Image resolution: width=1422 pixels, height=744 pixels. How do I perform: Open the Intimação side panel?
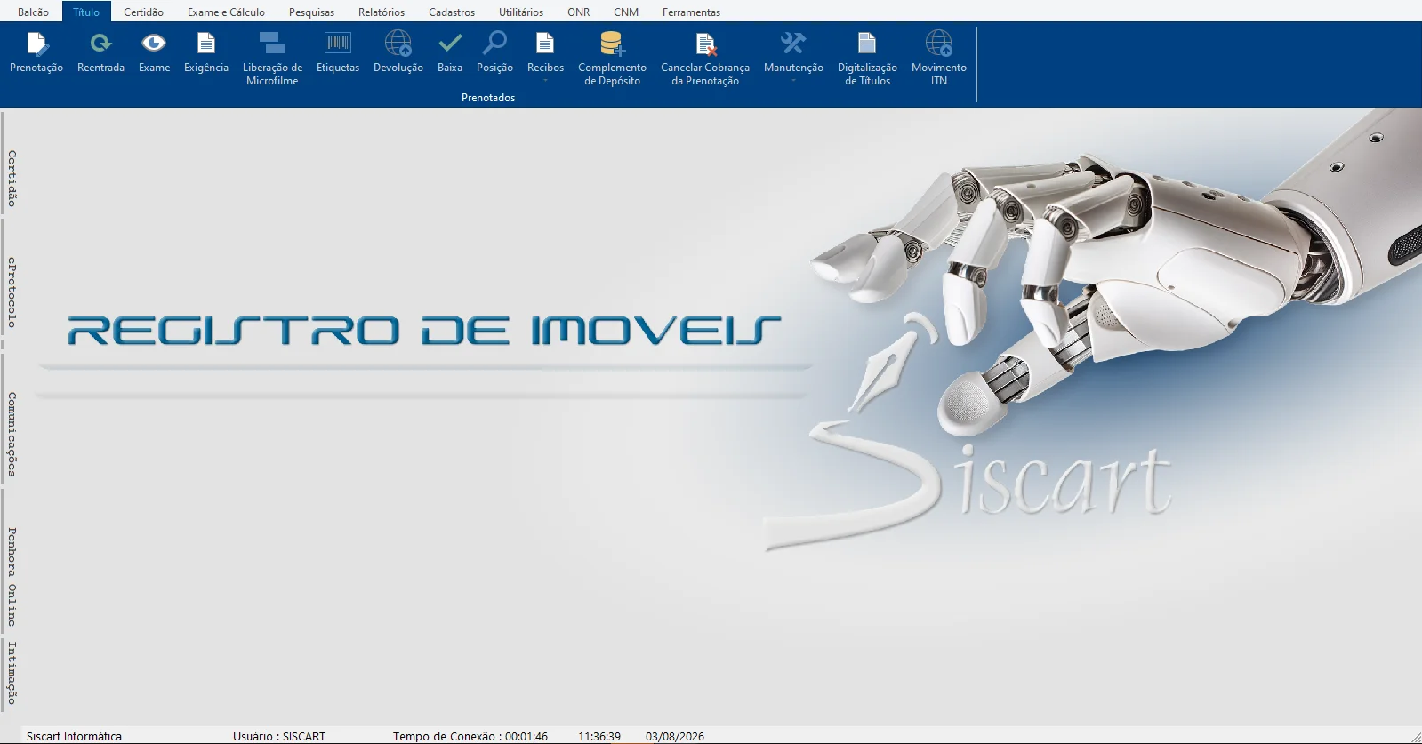(12, 673)
